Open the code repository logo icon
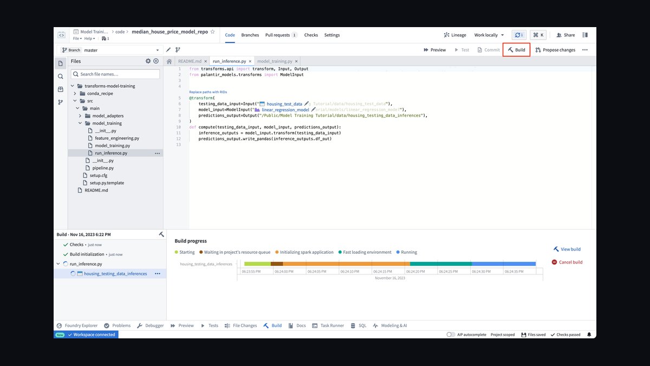Viewport: 650px width, 366px height. [x=61, y=35]
